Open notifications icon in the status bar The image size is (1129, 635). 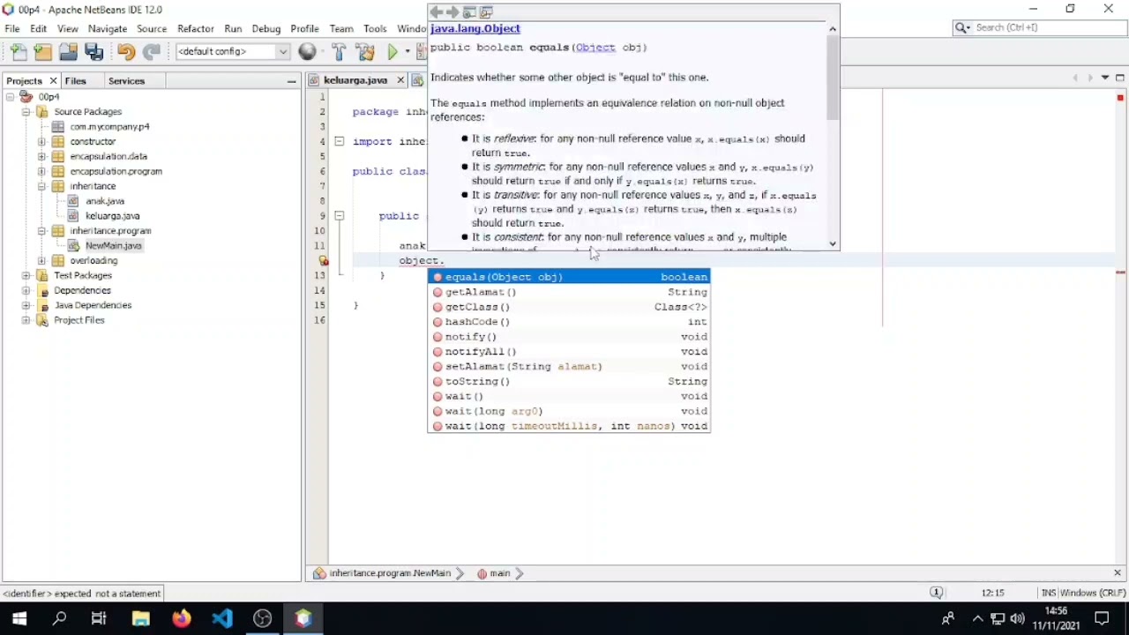(937, 594)
